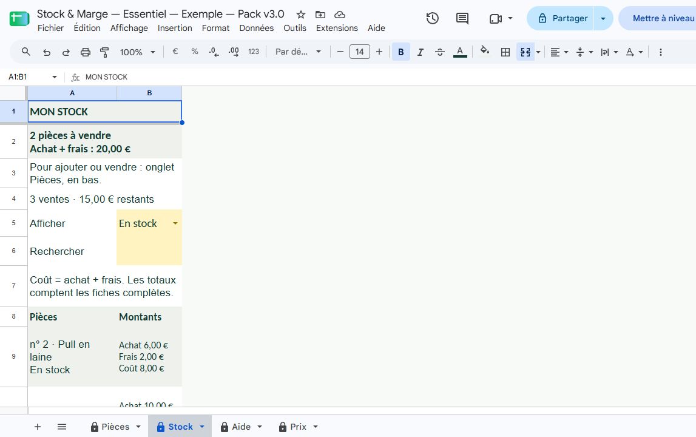Open the borders grid icon
The image size is (696, 437).
(505, 52)
